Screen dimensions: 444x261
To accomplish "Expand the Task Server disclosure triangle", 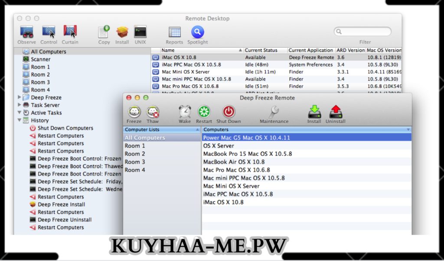I will [19, 105].
